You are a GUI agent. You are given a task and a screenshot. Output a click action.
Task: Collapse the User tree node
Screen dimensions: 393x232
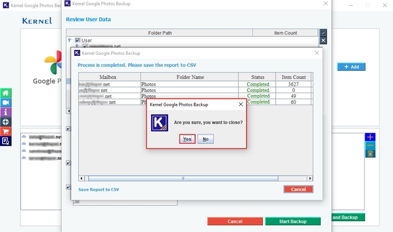70,40
